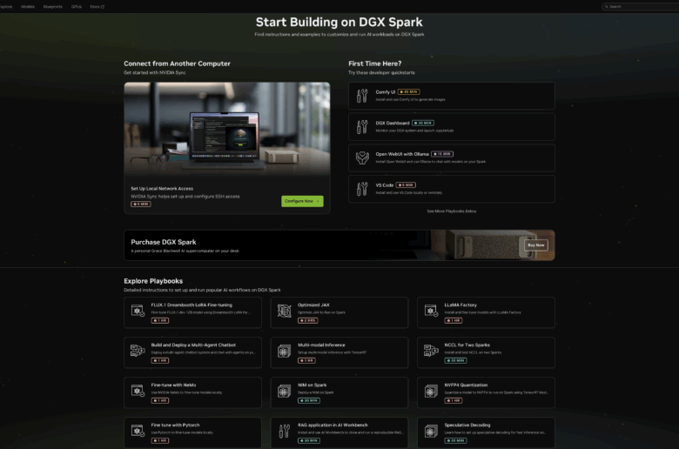Click into the Search field

point(640,6)
